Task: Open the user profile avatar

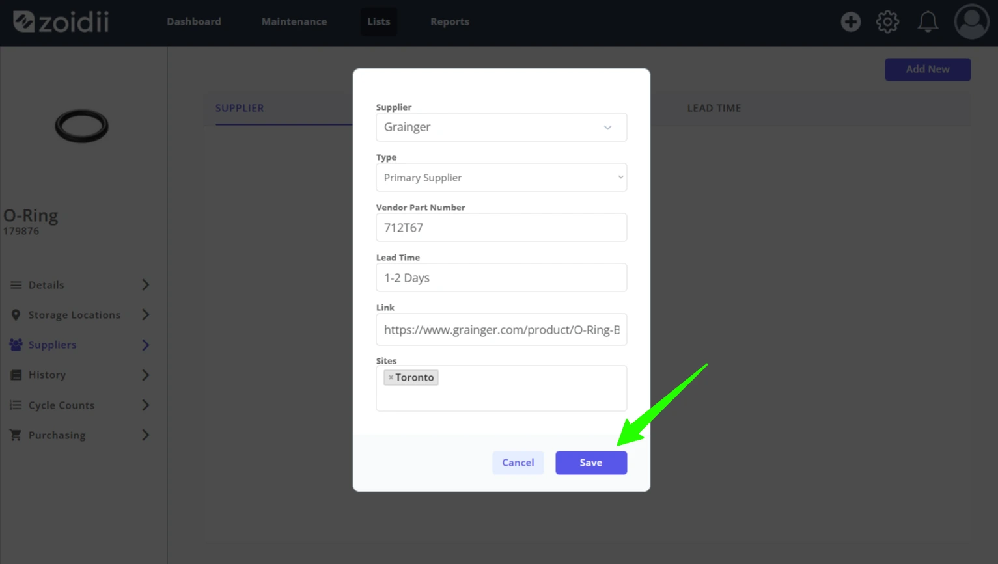Action: pos(971,21)
